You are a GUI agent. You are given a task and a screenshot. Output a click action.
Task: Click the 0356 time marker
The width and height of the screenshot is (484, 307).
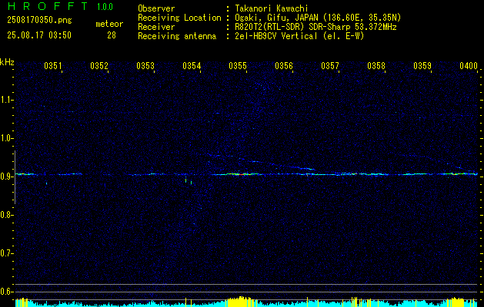point(284,65)
